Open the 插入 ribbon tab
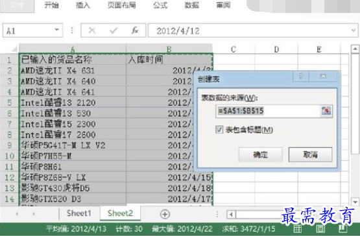Screen dimensions: 360x236 pyautogui.click(x=83, y=5)
